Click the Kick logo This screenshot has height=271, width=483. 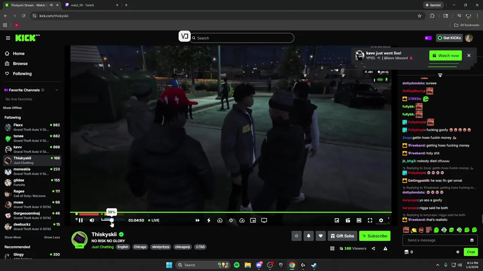click(x=28, y=38)
